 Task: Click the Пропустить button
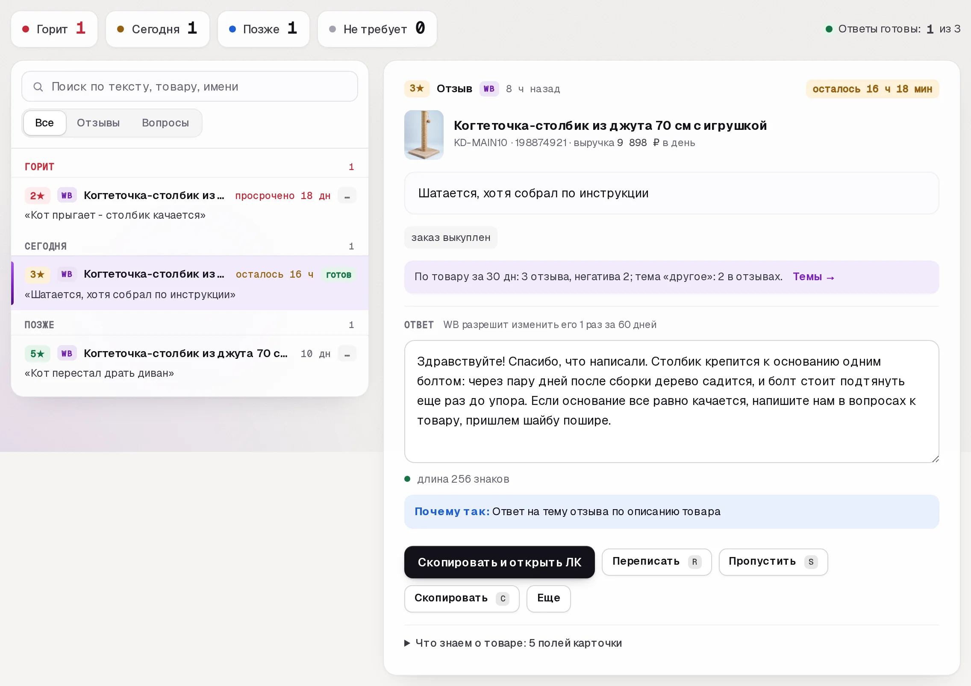pos(773,562)
